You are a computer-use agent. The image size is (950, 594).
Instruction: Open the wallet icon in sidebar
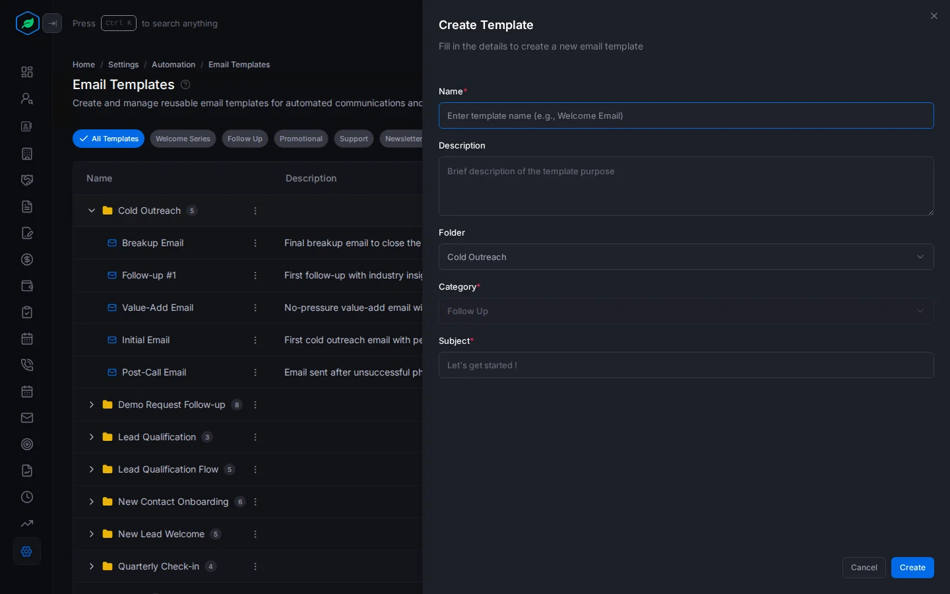point(27,286)
